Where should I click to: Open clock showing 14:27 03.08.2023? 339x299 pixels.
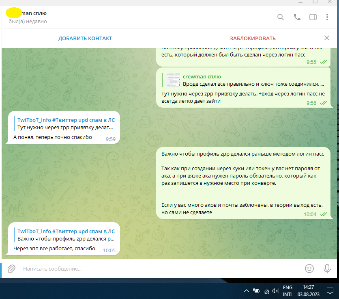pyautogui.click(x=308, y=291)
